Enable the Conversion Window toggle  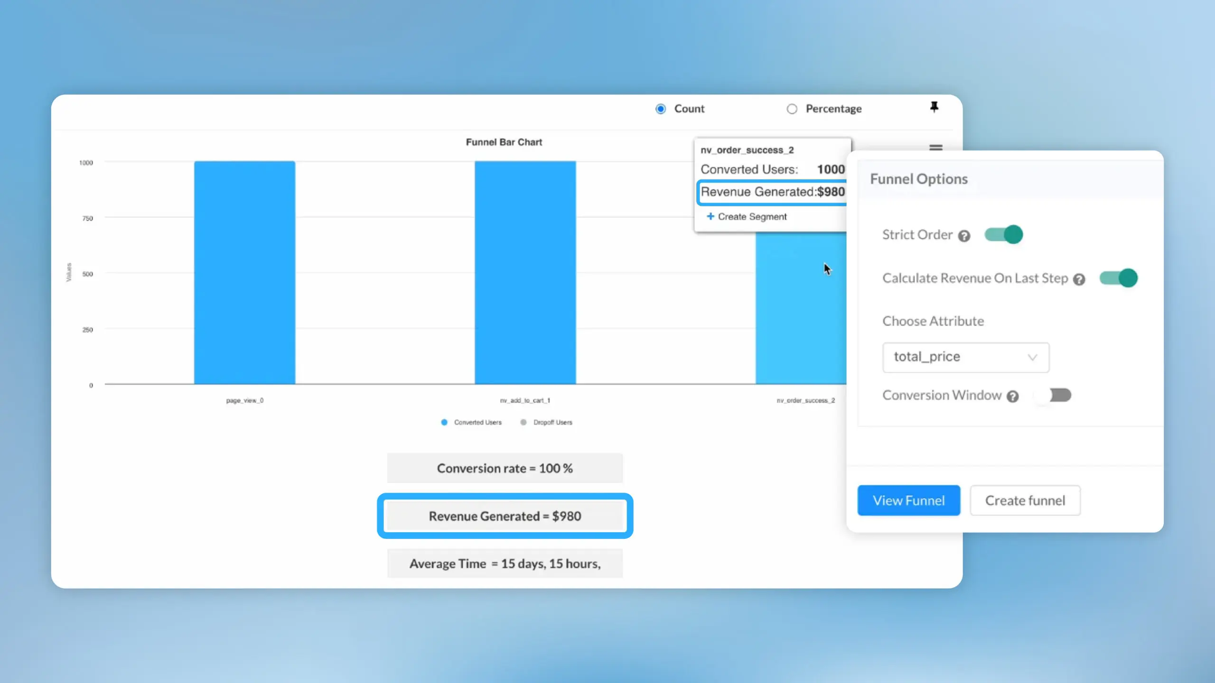1053,395
